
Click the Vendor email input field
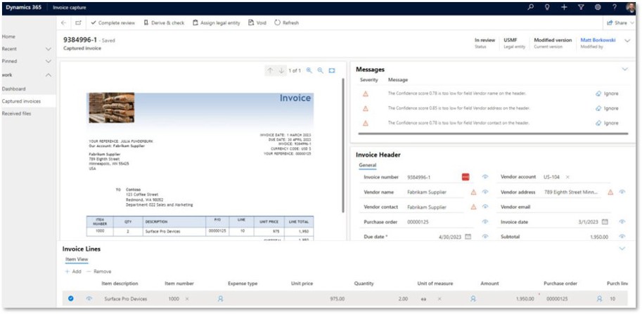point(576,207)
